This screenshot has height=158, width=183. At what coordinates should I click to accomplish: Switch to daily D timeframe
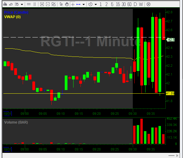tap(135, 5)
